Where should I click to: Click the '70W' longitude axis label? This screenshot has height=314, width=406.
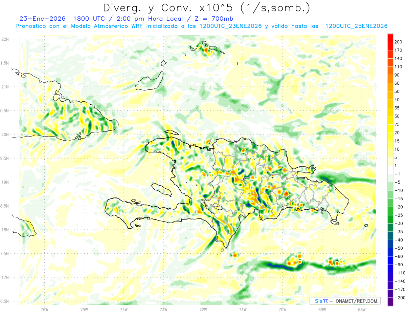pos(282,310)
